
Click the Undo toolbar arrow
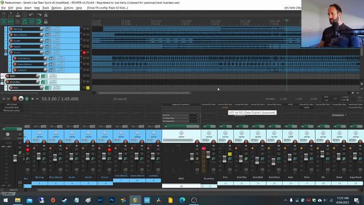point(32,15)
